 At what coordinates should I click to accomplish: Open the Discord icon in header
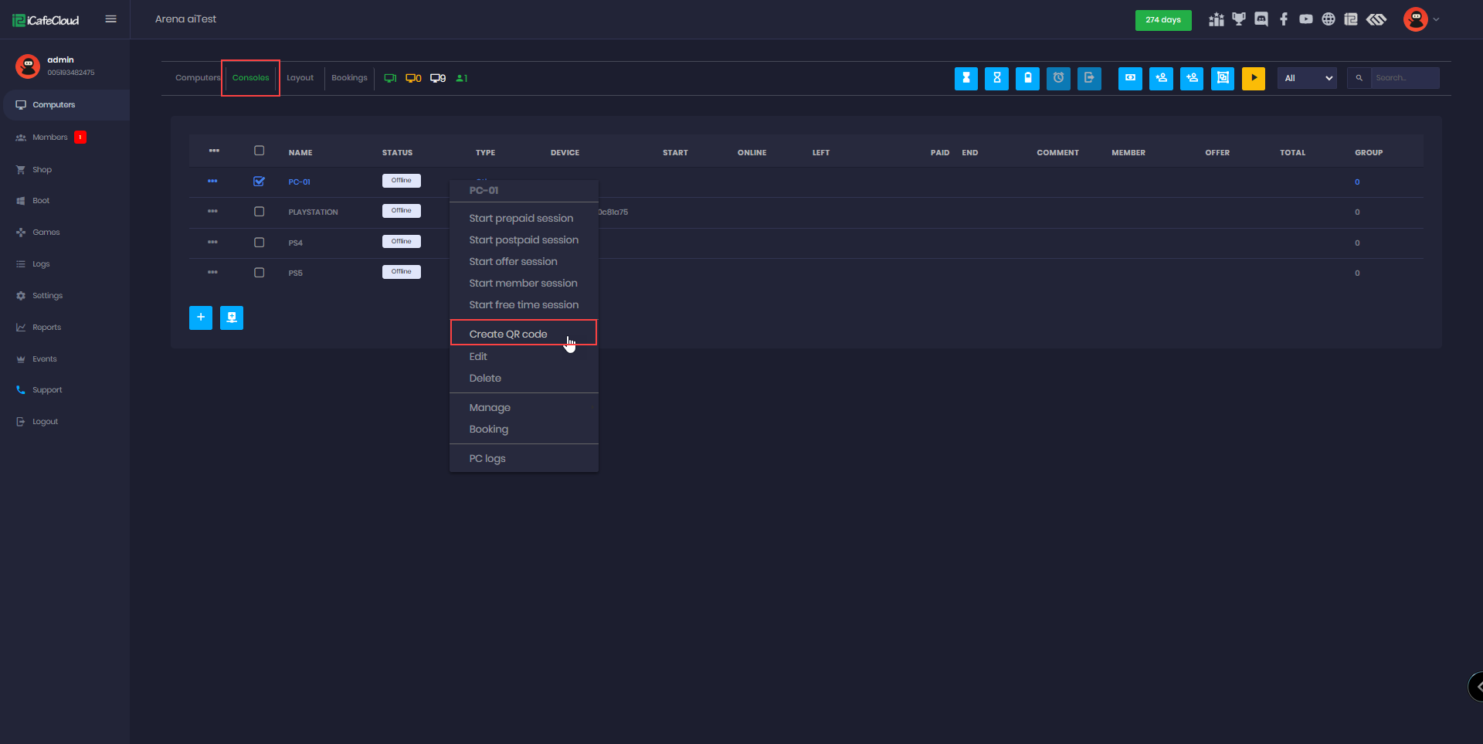point(1261,19)
